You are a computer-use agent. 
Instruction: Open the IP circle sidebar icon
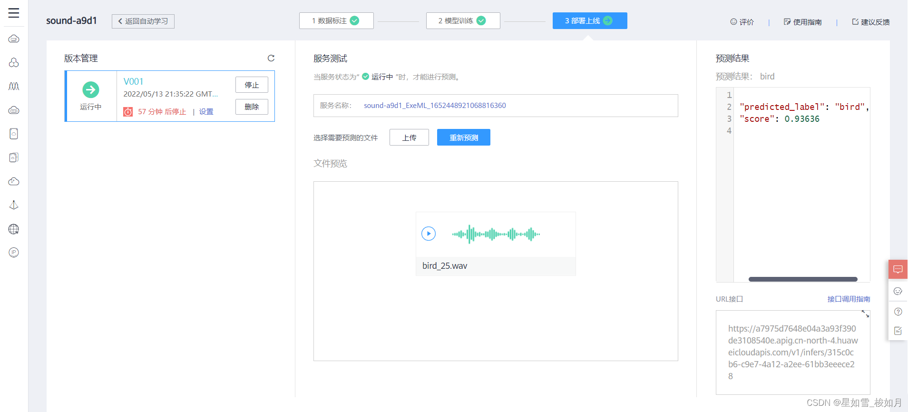click(x=14, y=253)
